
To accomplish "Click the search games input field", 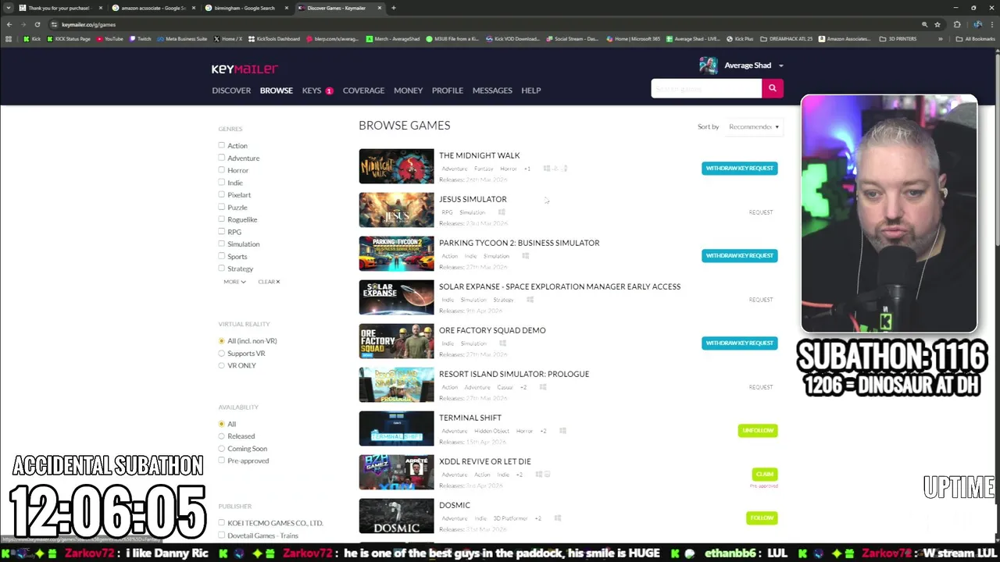I will [x=706, y=88].
